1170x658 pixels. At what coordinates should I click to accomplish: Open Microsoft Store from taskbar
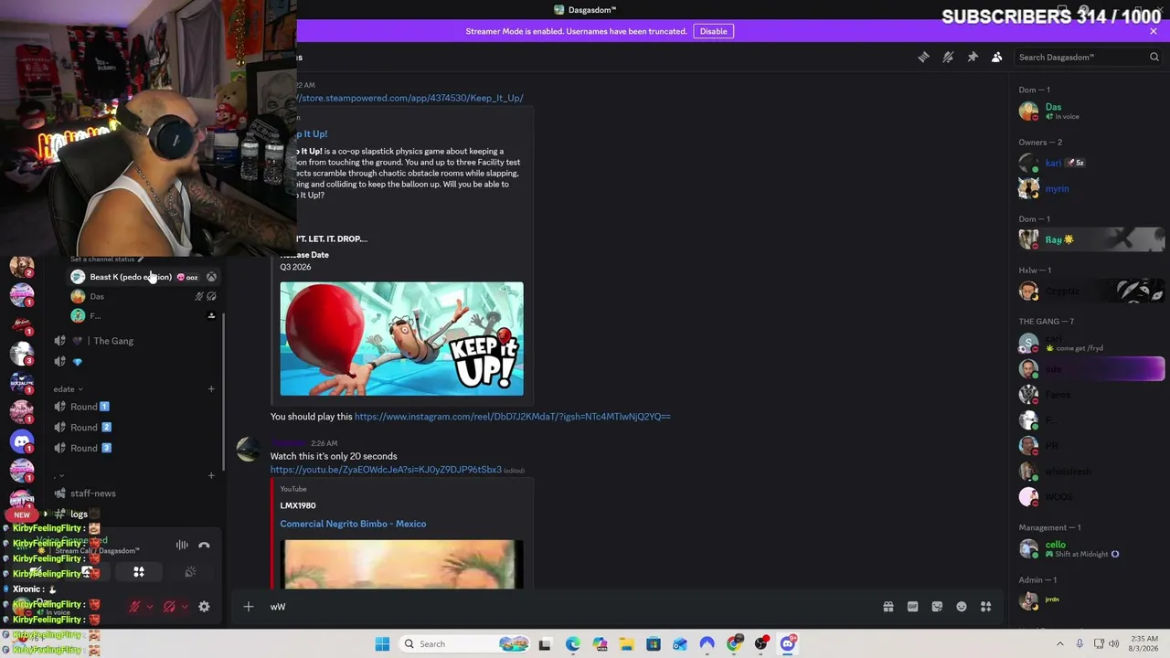click(x=654, y=643)
